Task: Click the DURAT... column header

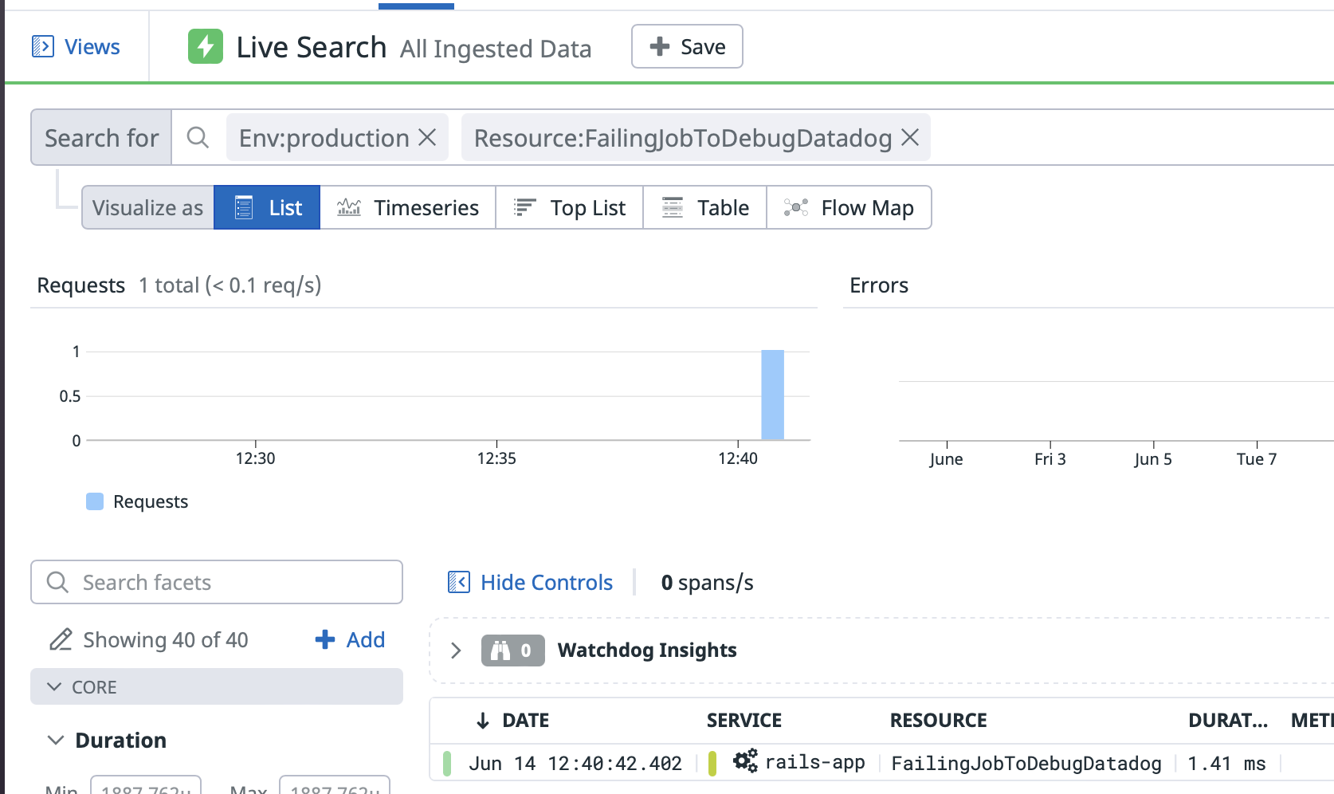Action: click(x=1227, y=720)
